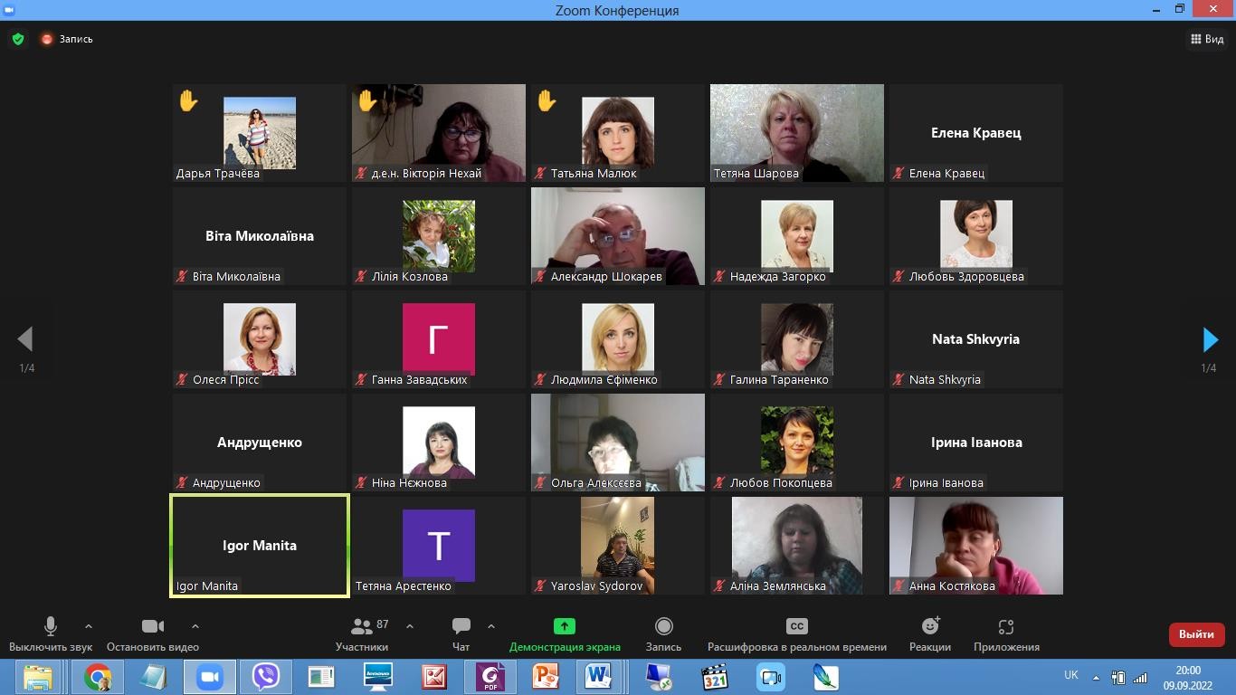
Task: Click the large Ірина Іванова name
Action: coord(976,443)
